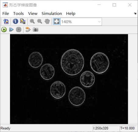Click the Highlight Simulink Block icon
This screenshot has width=138, height=132.
tap(28, 30)
